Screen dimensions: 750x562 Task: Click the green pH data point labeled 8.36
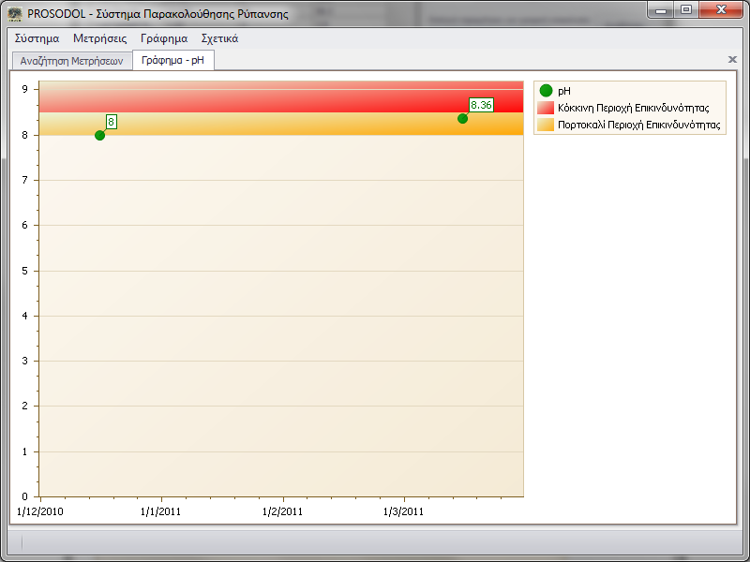pyautogui.click(x=462, y=119)
